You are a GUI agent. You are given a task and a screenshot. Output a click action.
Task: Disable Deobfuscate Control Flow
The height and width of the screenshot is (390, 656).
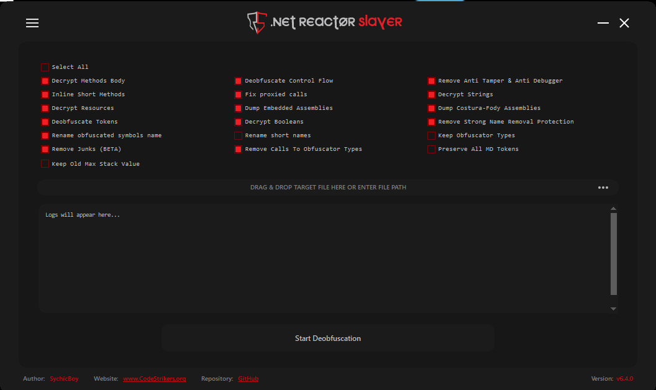238,81
